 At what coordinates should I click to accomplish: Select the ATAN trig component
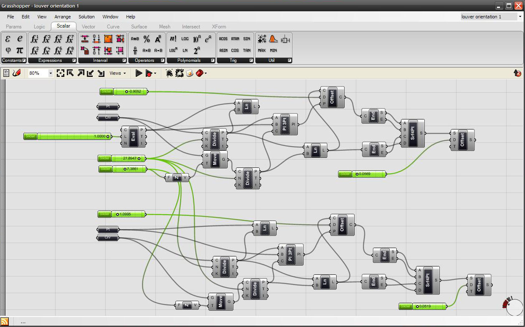click(x=235, y=39)
